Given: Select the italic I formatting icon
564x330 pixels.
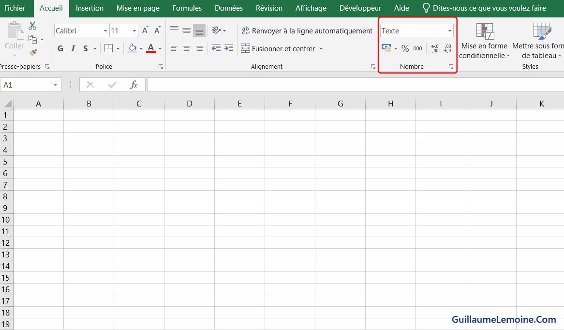Looking at the screenshot, I should point(73,48).
